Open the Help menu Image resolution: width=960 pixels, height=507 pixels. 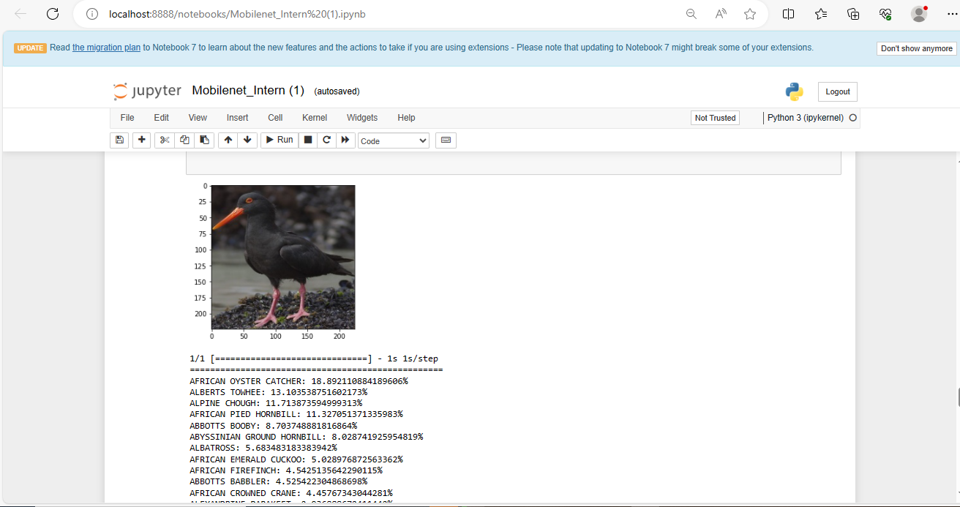pos(406,118)
